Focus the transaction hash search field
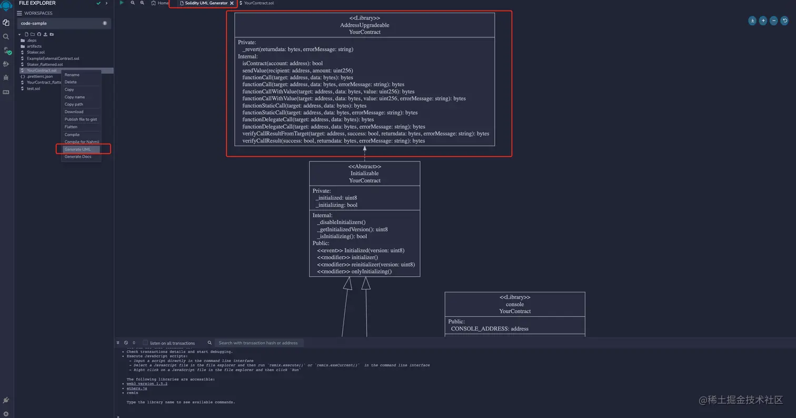Screen dimensions: 796x418 259,343
